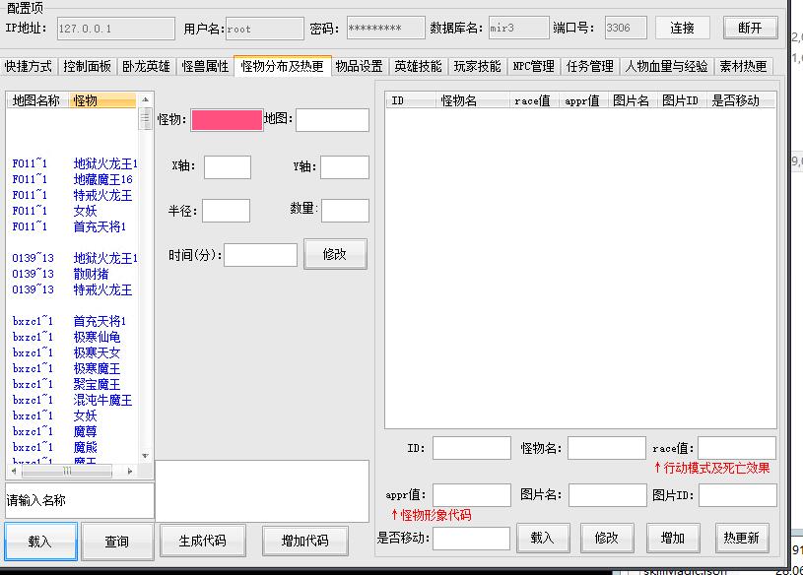
Task: Click the 增加 button
Action: point(672,538)
